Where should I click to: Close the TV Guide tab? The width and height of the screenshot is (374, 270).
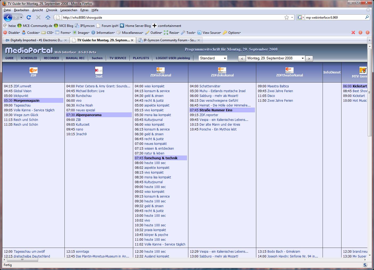(x=132, y=40)
